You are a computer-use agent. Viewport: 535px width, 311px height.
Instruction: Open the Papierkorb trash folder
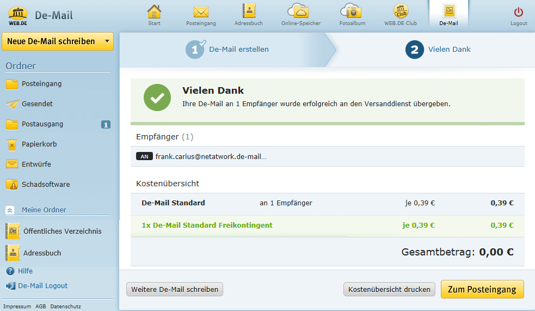click(x=39, y=144)
